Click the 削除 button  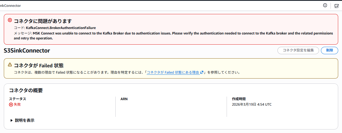click(329, 50)
